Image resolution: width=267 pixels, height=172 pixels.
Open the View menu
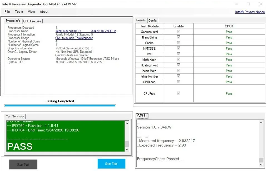pyautogui.click(x=31, y=12)
